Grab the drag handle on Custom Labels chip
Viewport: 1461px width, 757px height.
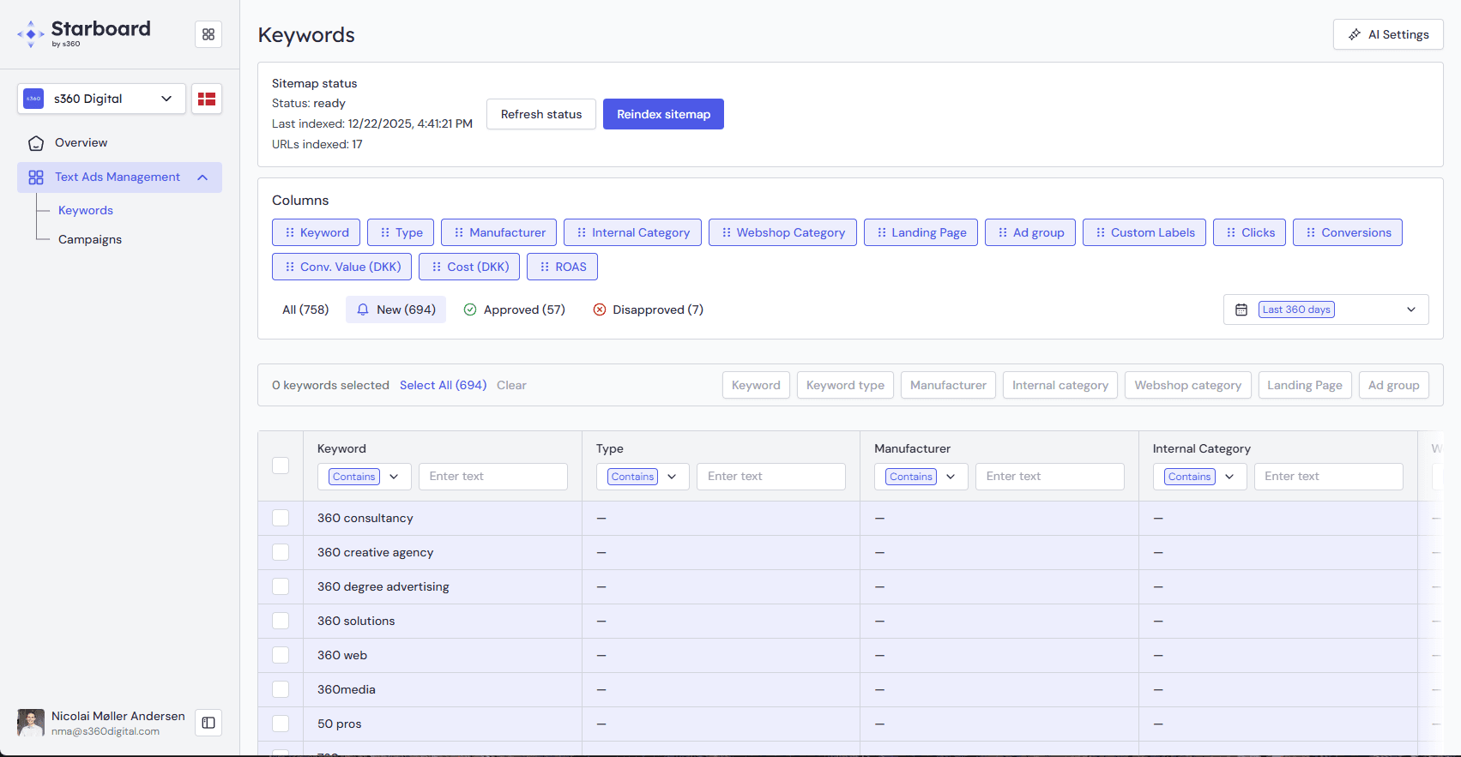coord(1101,232)
